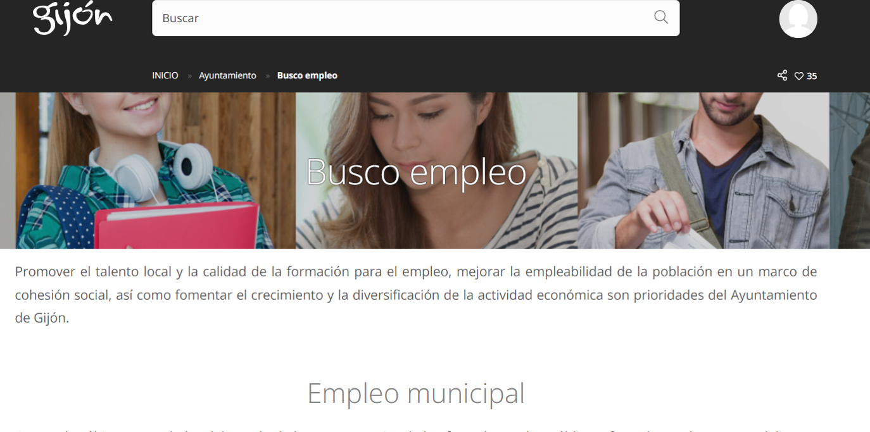Click the separator arrow after Ayuntamiento
Screen dimensions: 870x432
pyautogui.click(x=267, y=76)
